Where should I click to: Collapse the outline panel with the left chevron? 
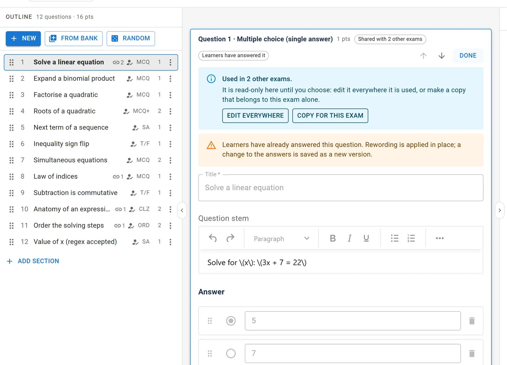coord(182,210)
